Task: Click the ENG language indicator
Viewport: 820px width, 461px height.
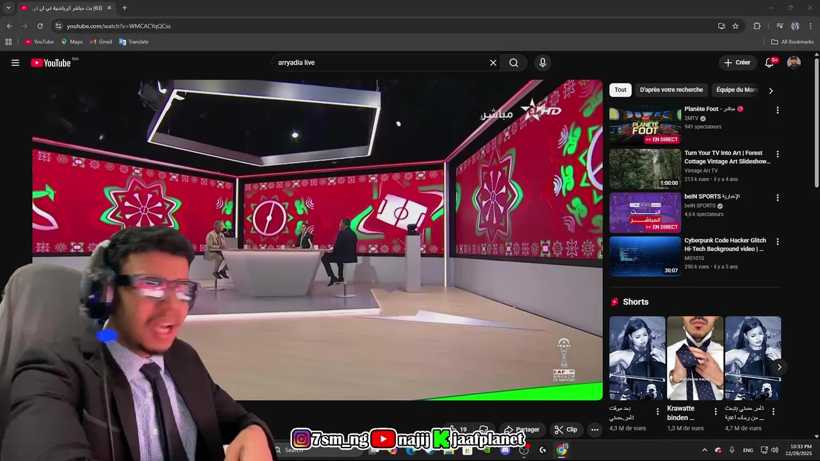Action: [748, 450]
